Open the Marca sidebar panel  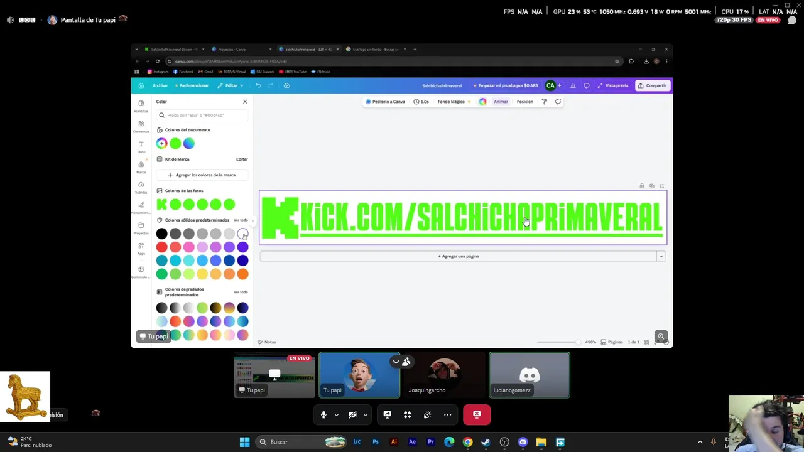point(141,167)
